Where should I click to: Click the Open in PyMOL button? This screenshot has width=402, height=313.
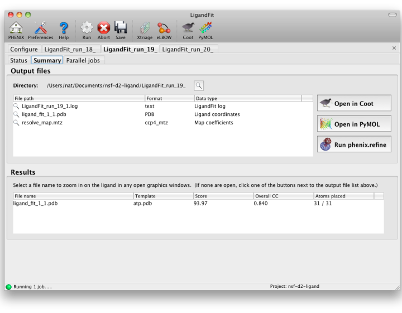pos(354,124)
